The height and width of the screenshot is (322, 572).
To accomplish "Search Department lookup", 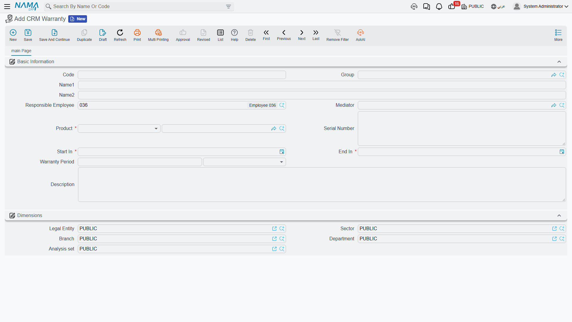I will [x=562, y=239].
